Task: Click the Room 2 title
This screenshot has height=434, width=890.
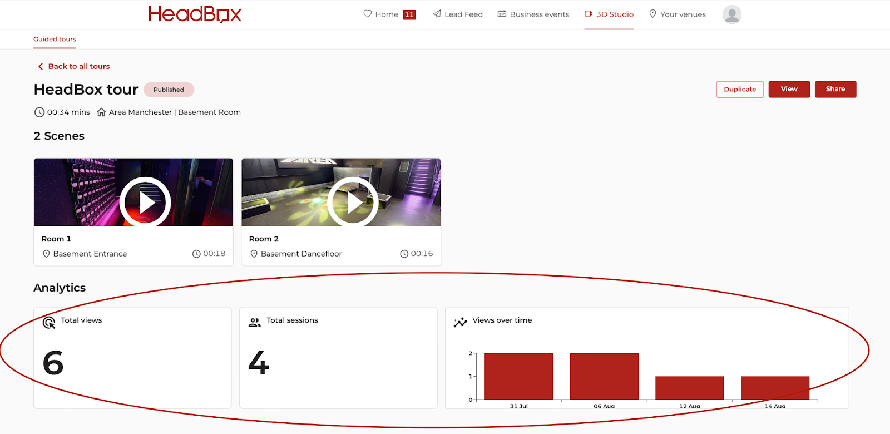Action: (x=264, y=239)
